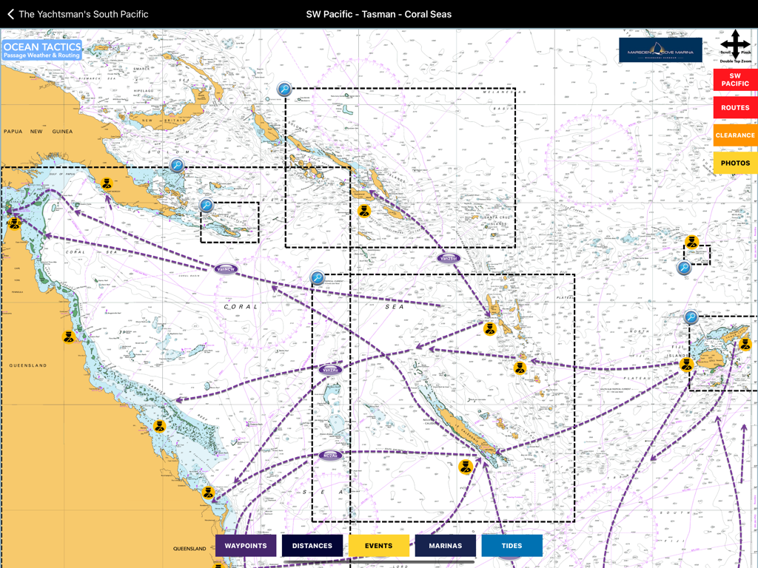Select the Waypoints tab
758x568 pixels.
246,546
